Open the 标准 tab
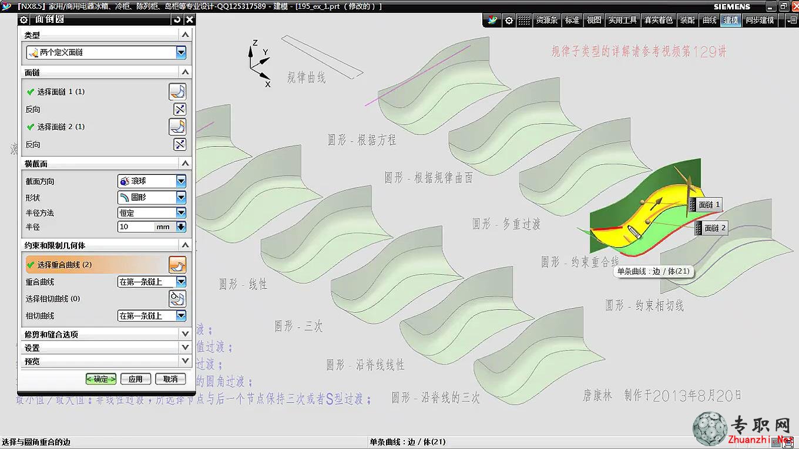The height and width of the screenshot is (449, 799). point(572,20)
